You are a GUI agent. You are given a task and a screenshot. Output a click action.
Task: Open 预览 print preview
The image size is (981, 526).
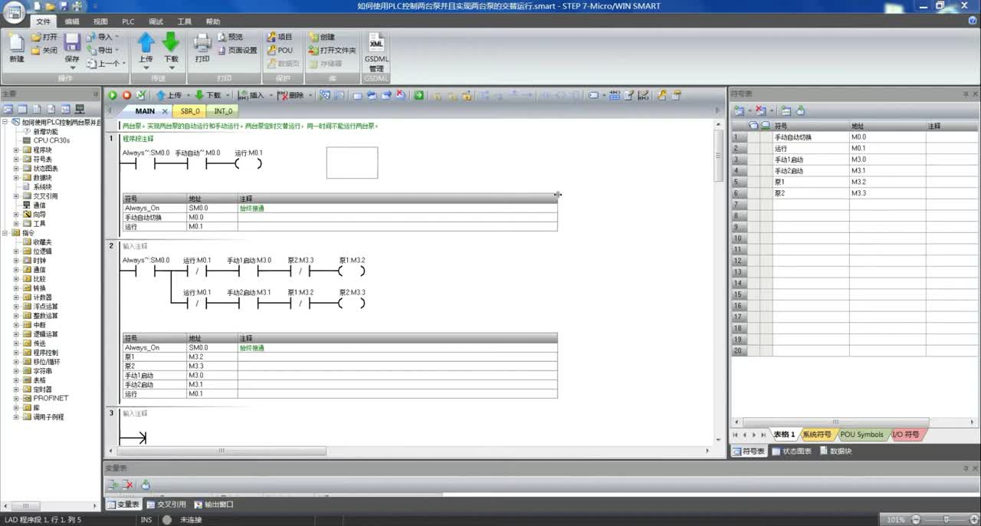231,37
